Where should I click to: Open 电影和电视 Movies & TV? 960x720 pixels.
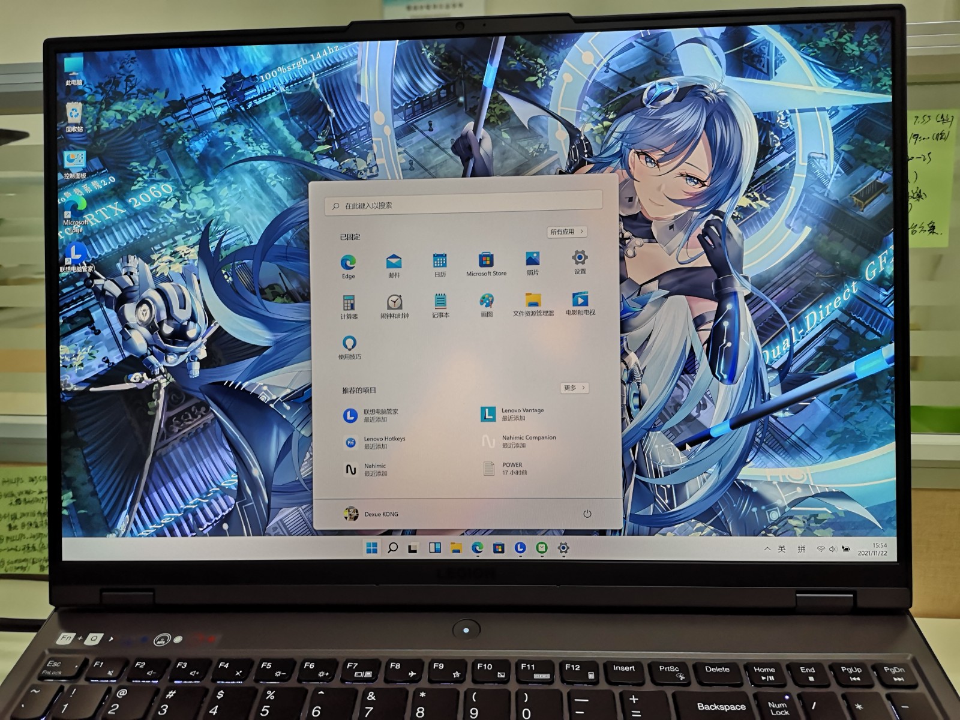click(580, 303)
